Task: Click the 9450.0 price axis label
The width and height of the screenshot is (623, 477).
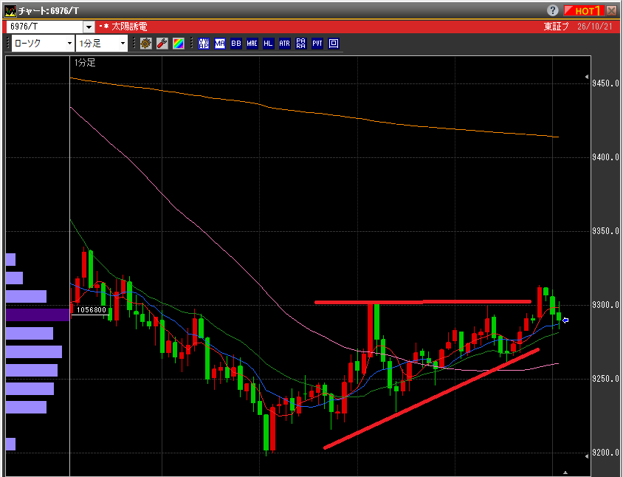Action: pyautogui.click(x=605, y=83)
